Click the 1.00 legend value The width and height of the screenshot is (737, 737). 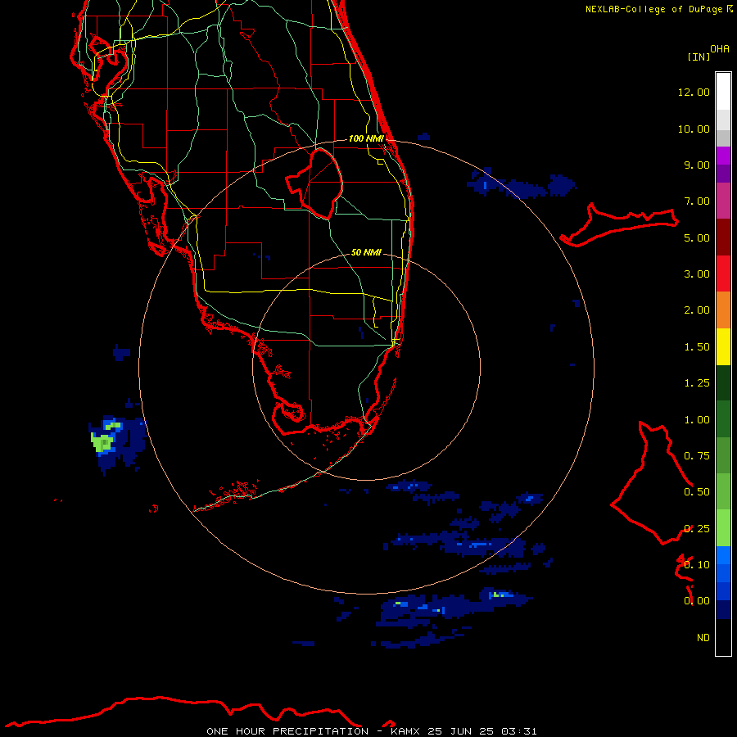click(x=697, y=420)
